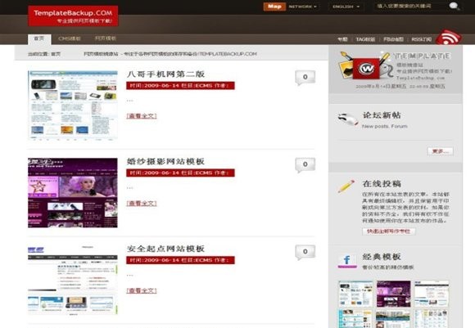Open second-row left thumbnail in 经典模板

tap(355, 319)
